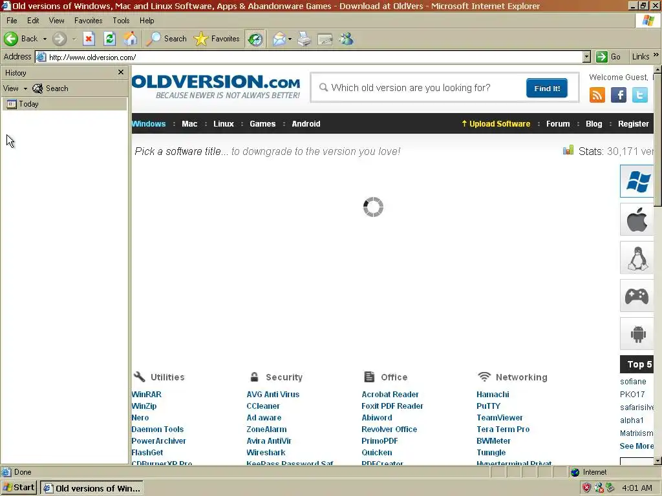Screen dimensions: 662x496
Task: Select the Apple Mac platform icon
Action: [637, 220]
